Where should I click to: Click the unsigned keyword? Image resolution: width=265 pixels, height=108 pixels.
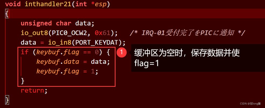point(36,23)
